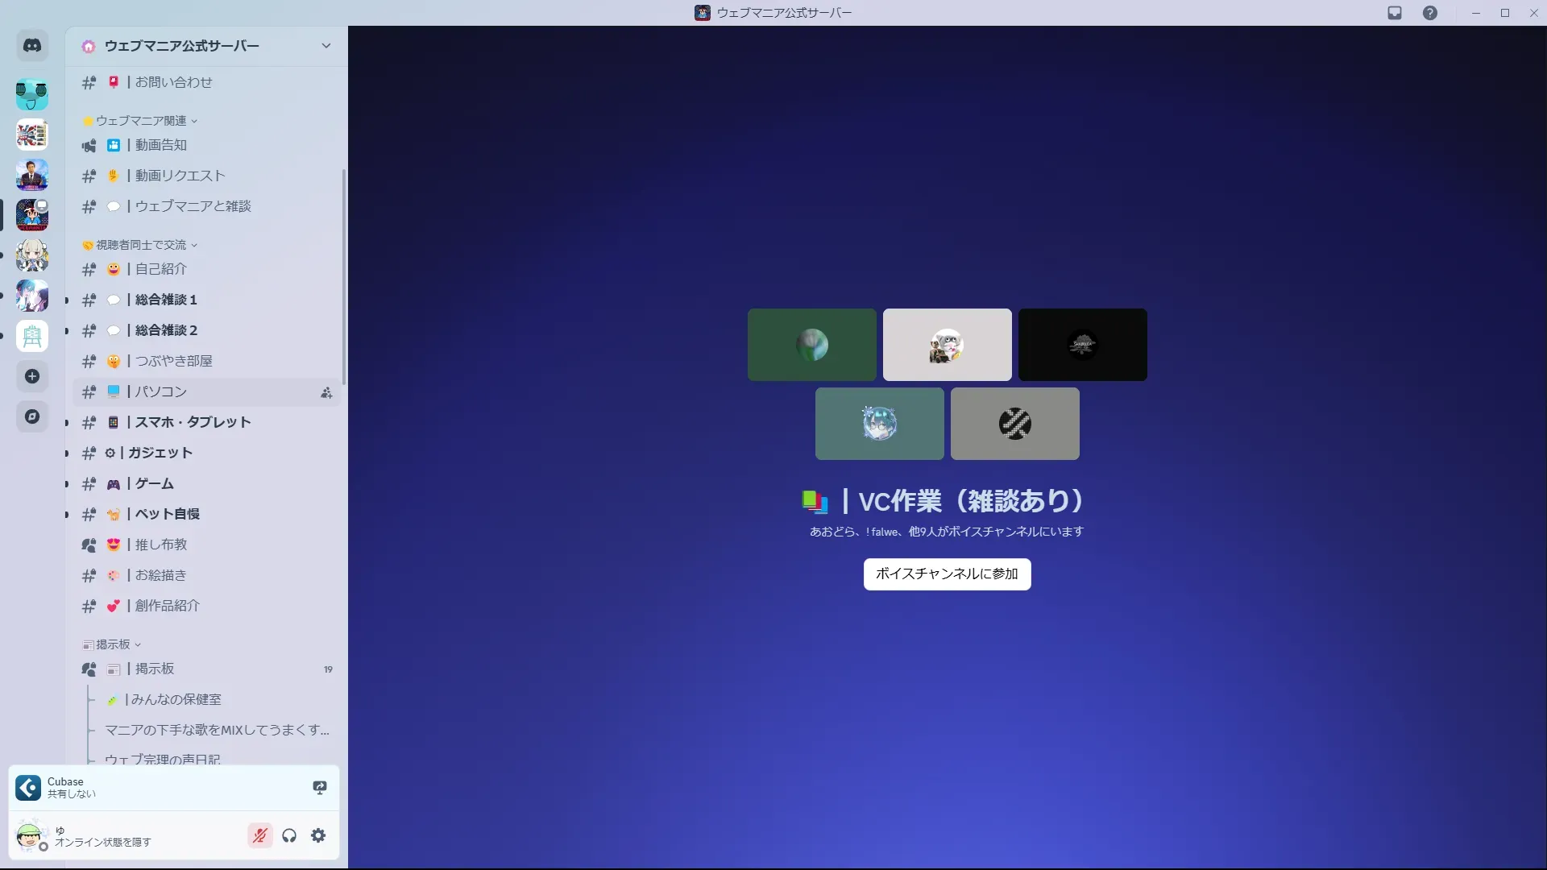Viewport: 1547px width, 870px height.
Task: Open ウェブマニア公式サーバー server dropdown menu
Action: click(326, 46)
